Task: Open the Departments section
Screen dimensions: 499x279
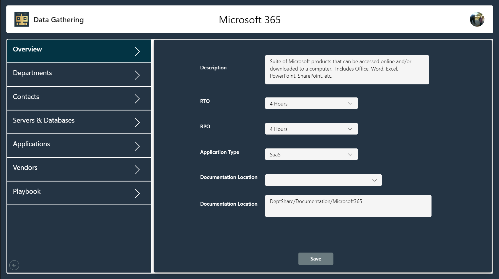Action: tap(79, 75)
